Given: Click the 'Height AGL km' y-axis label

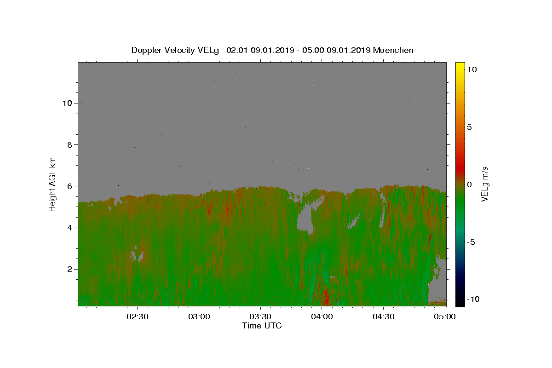Looking at the screenshot, I should (53, 184).
